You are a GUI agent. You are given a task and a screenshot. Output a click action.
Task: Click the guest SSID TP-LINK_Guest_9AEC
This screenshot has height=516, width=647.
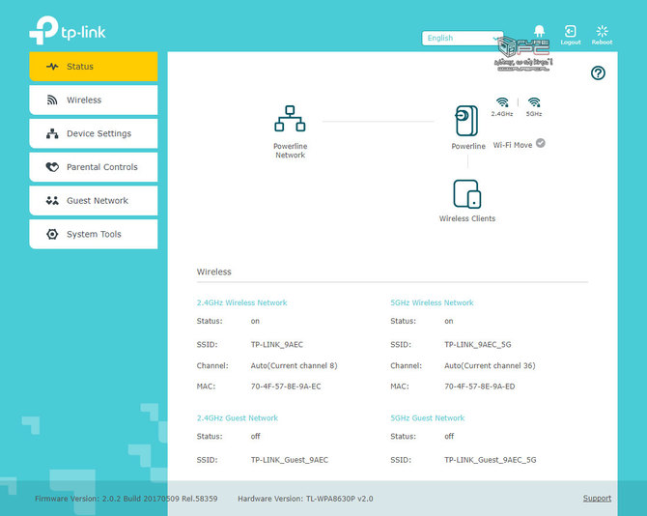coord(290,460)
